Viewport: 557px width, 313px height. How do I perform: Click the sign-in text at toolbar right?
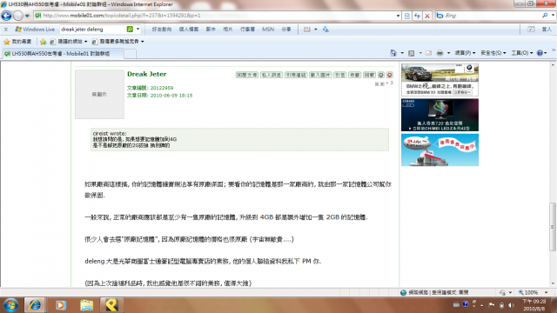click(547, 30)
